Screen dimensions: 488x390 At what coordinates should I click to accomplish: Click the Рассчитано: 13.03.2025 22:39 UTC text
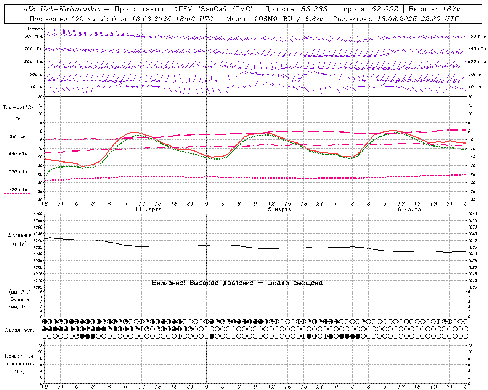click(x=396, y=19)
